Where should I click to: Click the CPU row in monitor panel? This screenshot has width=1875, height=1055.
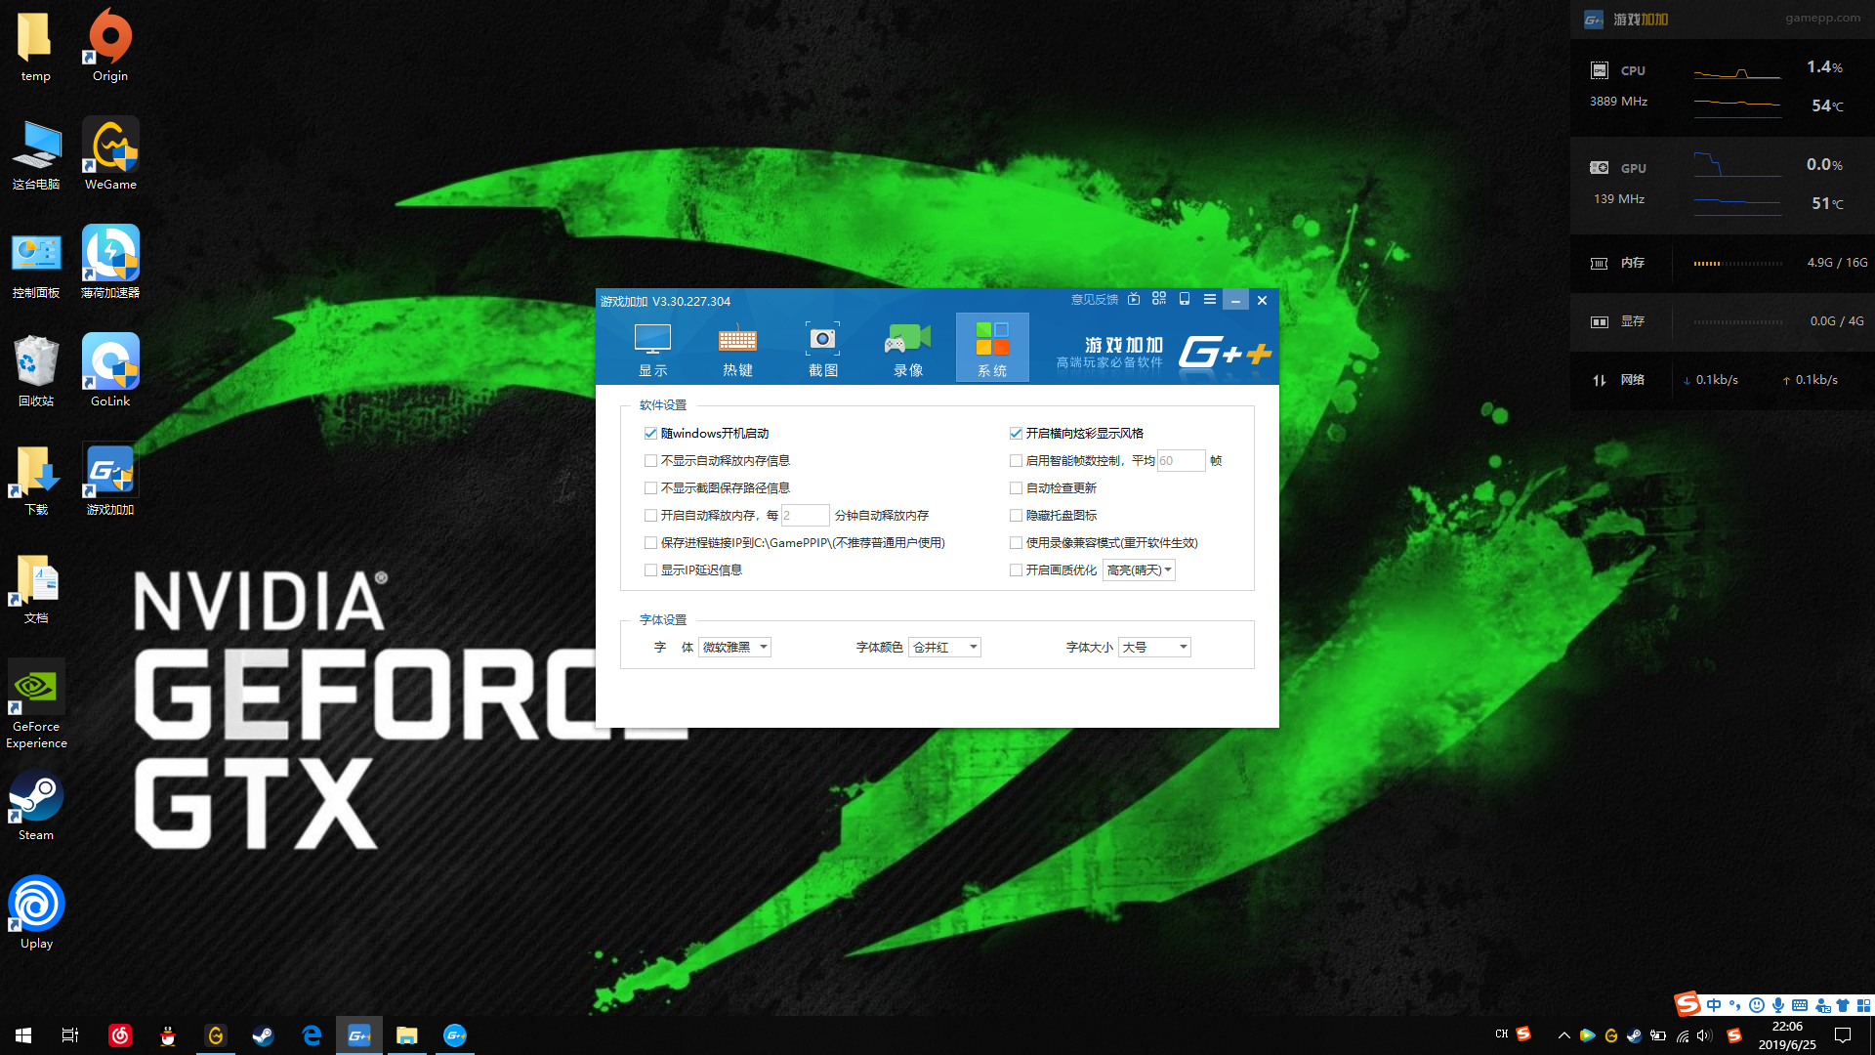1722,87
